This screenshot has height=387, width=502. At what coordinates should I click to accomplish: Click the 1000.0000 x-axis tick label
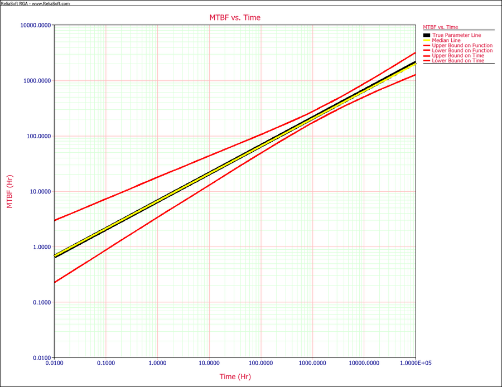(312, 363)
